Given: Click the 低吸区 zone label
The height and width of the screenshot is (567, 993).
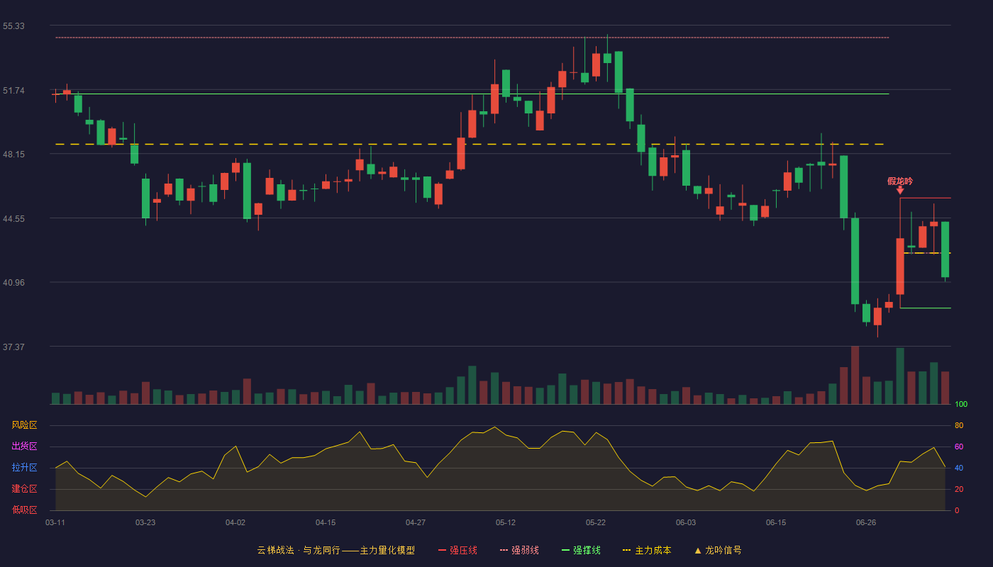Looking at the screenshot, I should click(24, 510).
